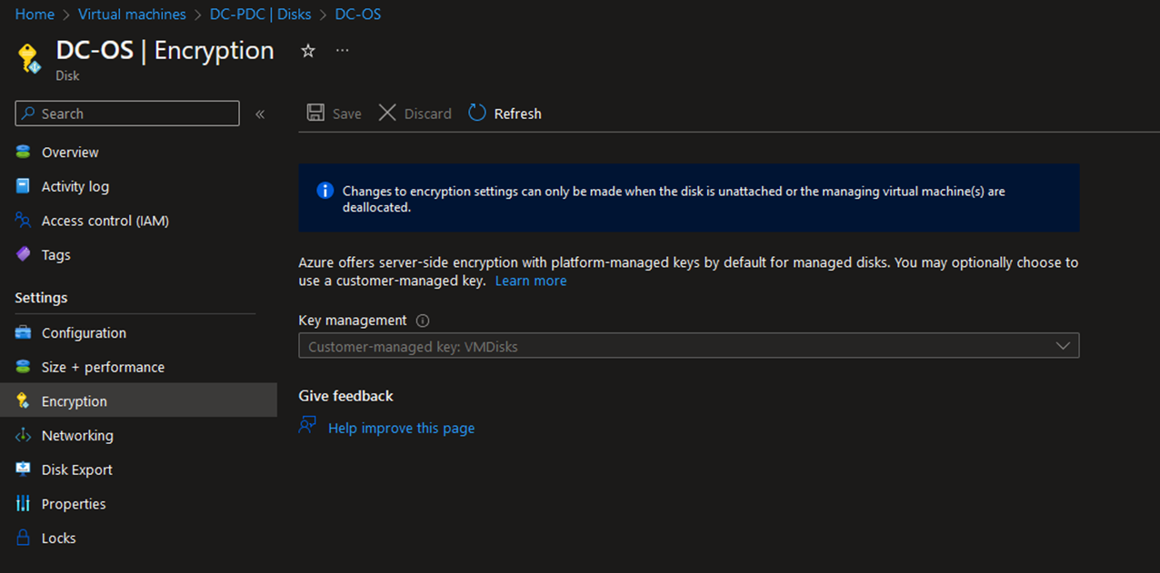Click the Save button label
The height and width of the screenshot is (573, 1160).
(346, 114)
